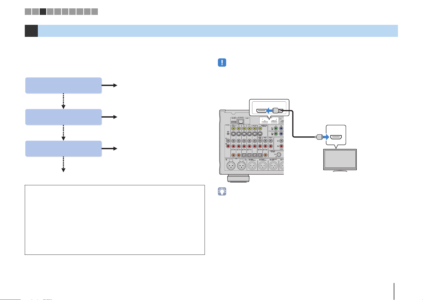Image resolution: width=423 pixels, height=300 pixels.
Task: Click the blue arrow pointing into TV HDMI
Action: 325,137
